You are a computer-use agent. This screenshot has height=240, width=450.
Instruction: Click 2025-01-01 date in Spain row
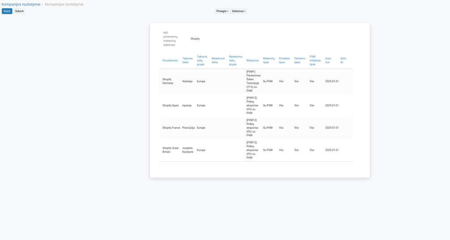(x=332, y=106)
